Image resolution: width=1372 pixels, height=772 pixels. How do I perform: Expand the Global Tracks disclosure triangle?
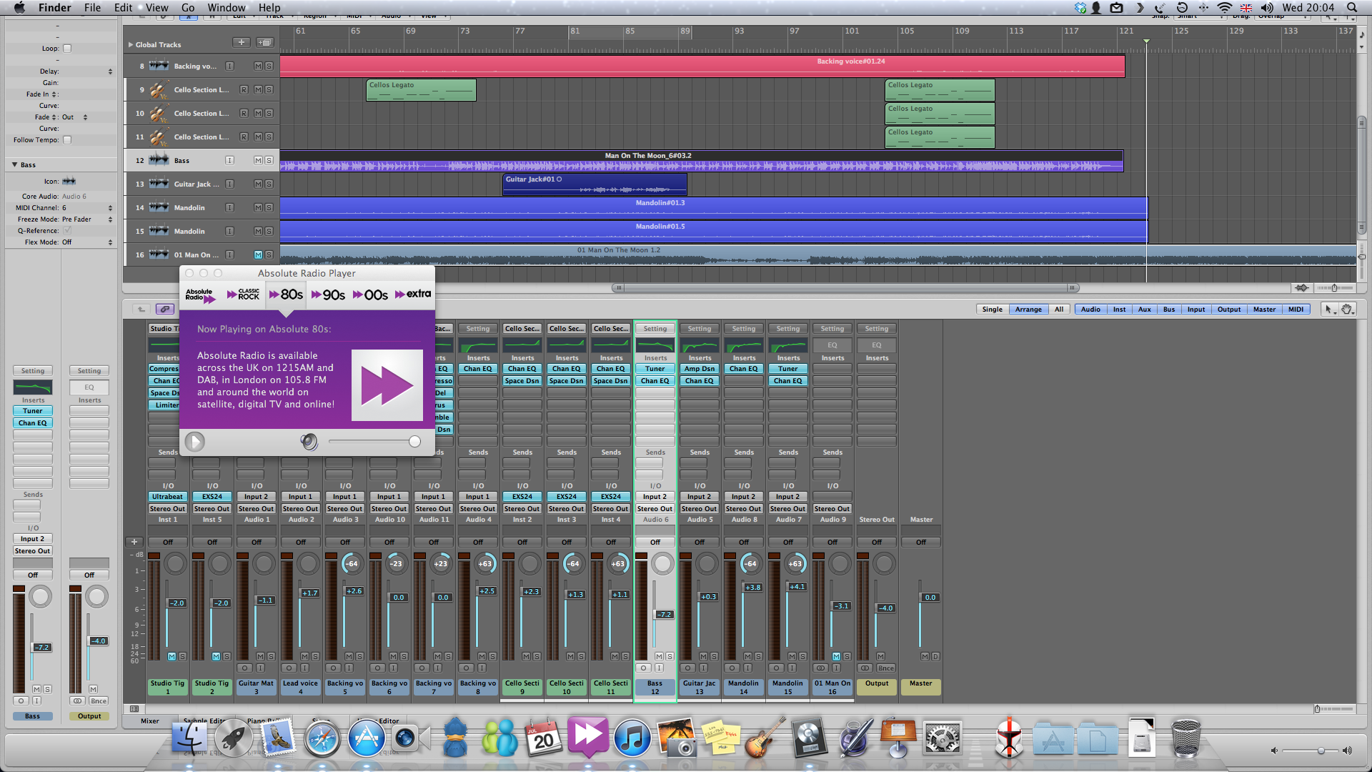[131, 44]
